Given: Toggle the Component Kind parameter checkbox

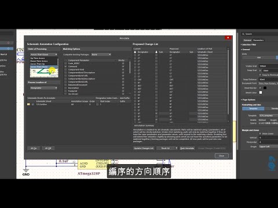Looking at the screenshot, I should coord(65,69).
